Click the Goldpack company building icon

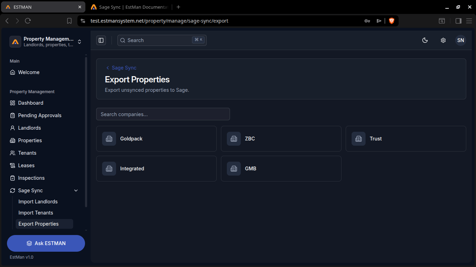109,139
